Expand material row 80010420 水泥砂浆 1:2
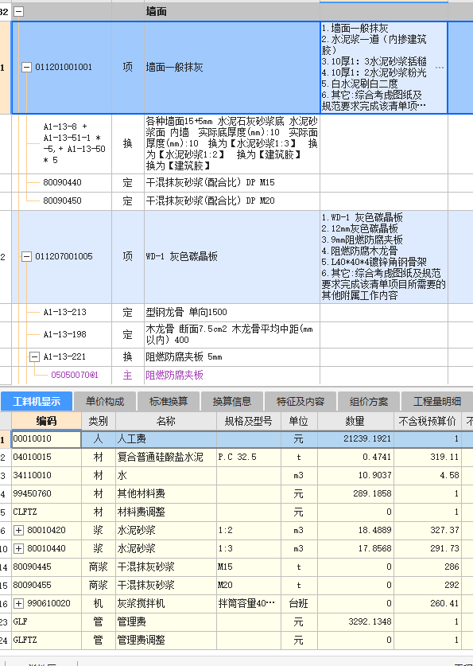 (18, 530)
